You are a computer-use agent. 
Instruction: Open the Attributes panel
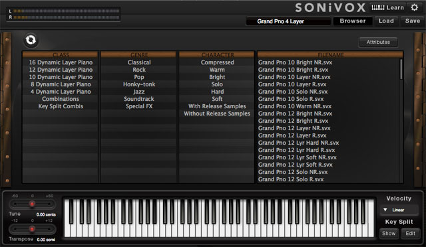pos(378,42)
